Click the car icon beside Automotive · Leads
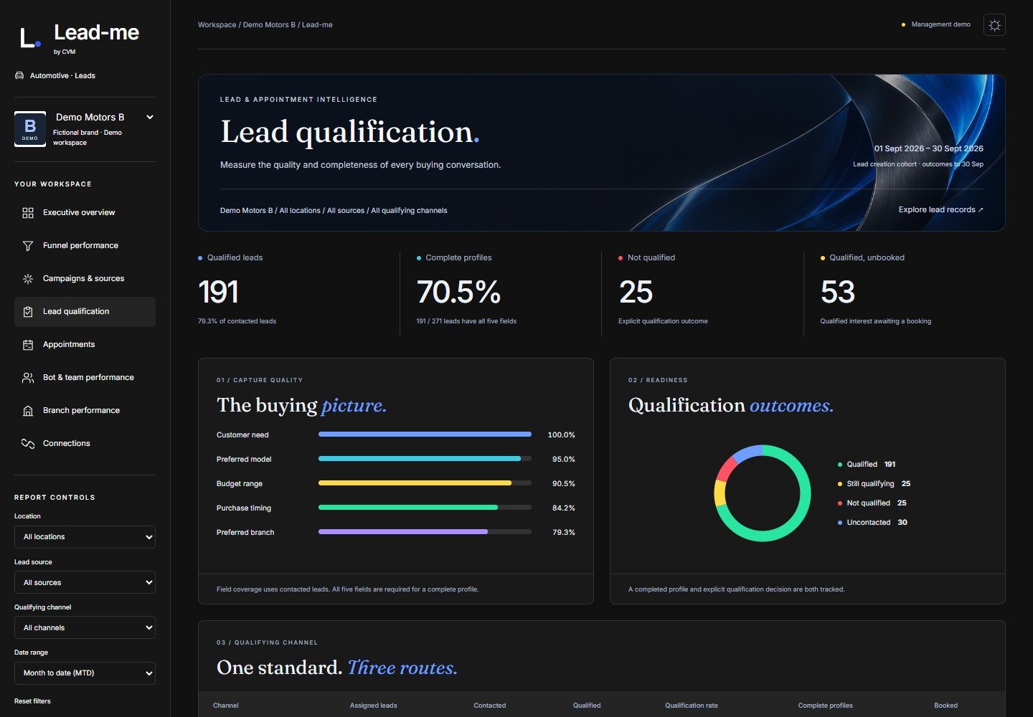The height and width of the screenshot is (717, 1033). pos(19,75)
